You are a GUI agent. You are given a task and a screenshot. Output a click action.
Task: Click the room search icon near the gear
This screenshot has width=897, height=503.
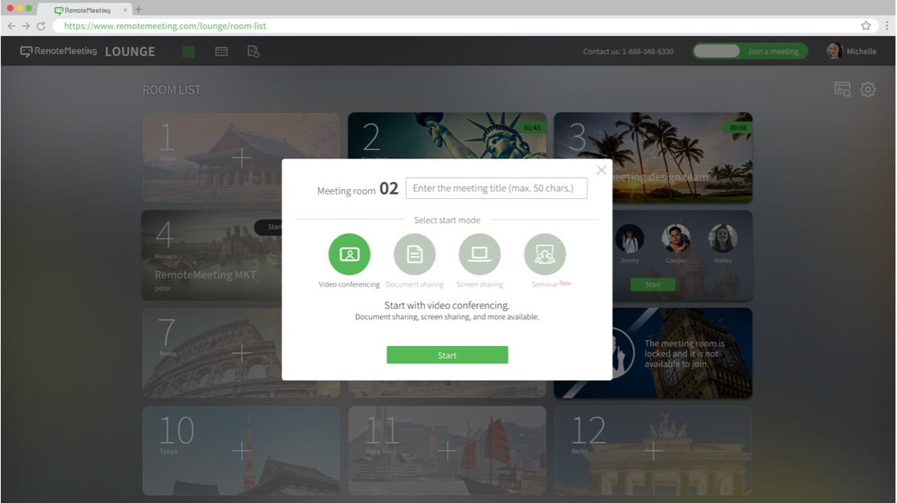pos(843,90)
